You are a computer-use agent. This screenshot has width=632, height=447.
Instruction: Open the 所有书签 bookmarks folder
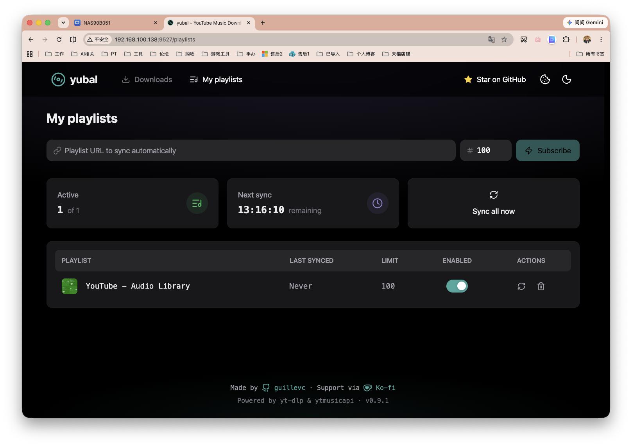[x=590, y=54]
